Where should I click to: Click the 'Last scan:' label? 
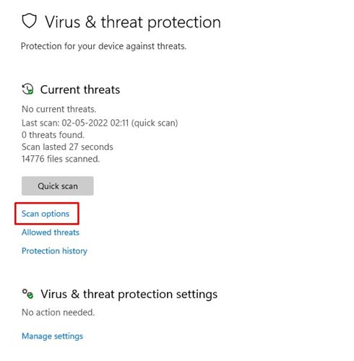pos(40,123)
